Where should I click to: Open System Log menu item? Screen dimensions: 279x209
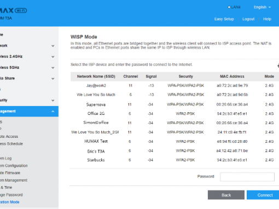tap(5, 158)
